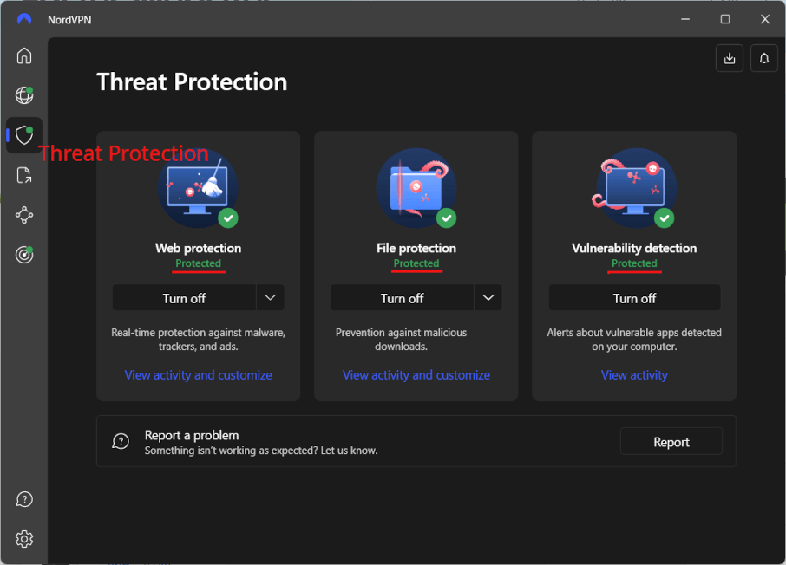Image resolution: width=786 pixels, height=565 pixels.
Task: Click the Report a problem question icon
Action: point(121,442)
